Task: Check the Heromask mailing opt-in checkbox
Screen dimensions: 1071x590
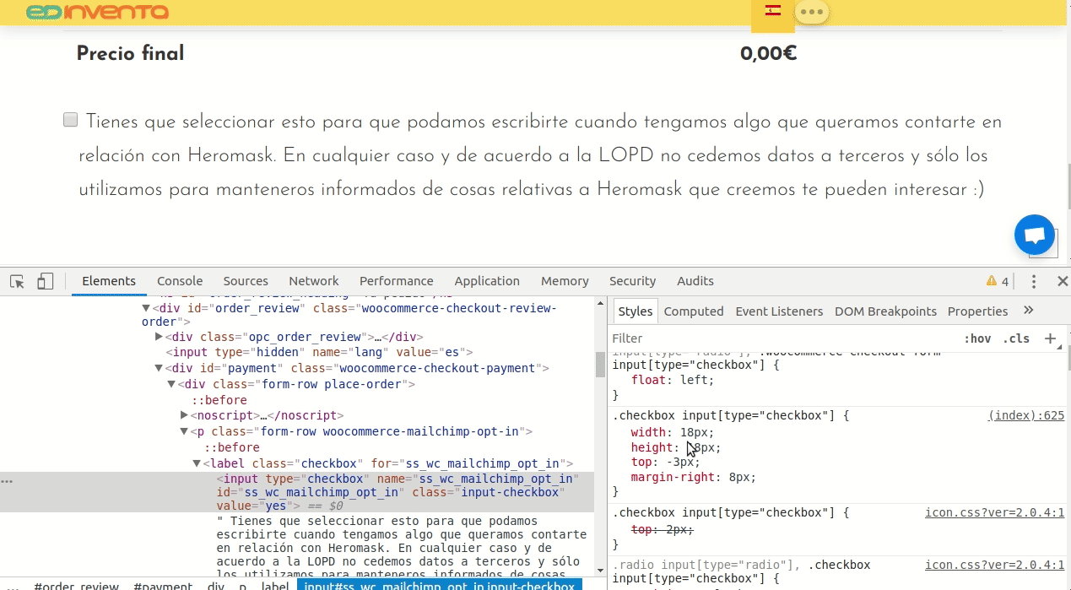Action: tap(71, 120)
